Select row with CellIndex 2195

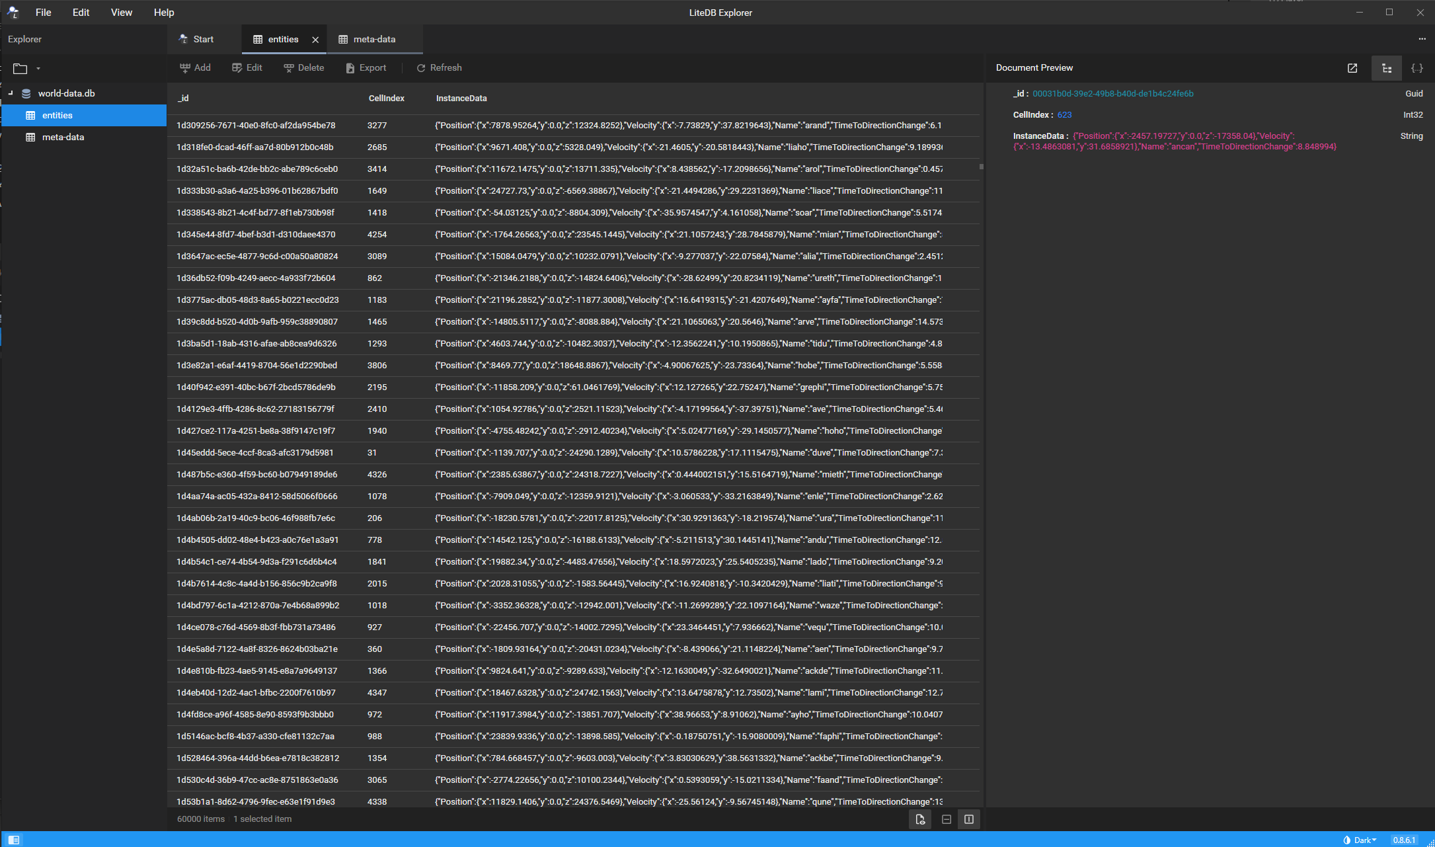(x=573, y=387)
